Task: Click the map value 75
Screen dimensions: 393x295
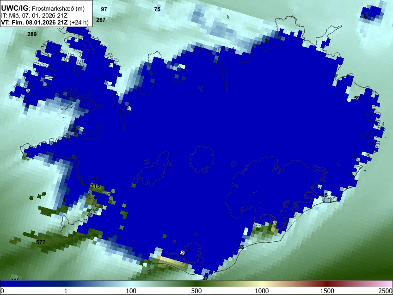Action: 157,9
